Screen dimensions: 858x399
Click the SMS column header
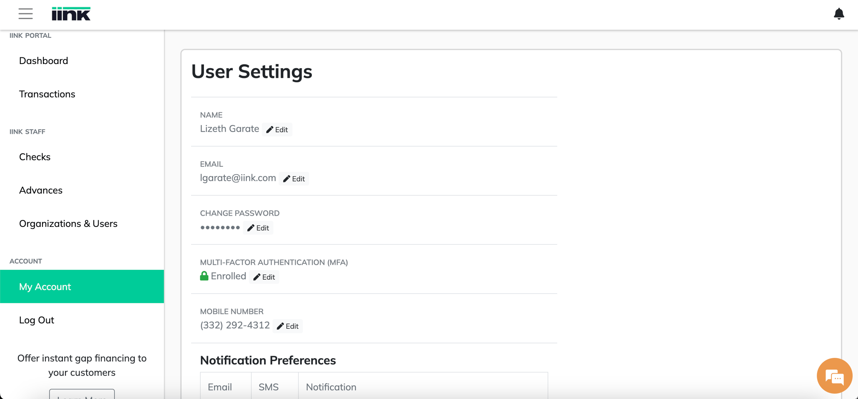tap(269, 387)
